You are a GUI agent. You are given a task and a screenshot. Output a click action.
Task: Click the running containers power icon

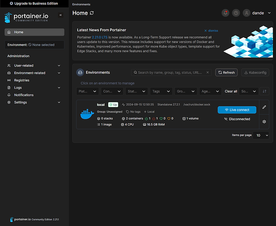click(x=146, y=119)
